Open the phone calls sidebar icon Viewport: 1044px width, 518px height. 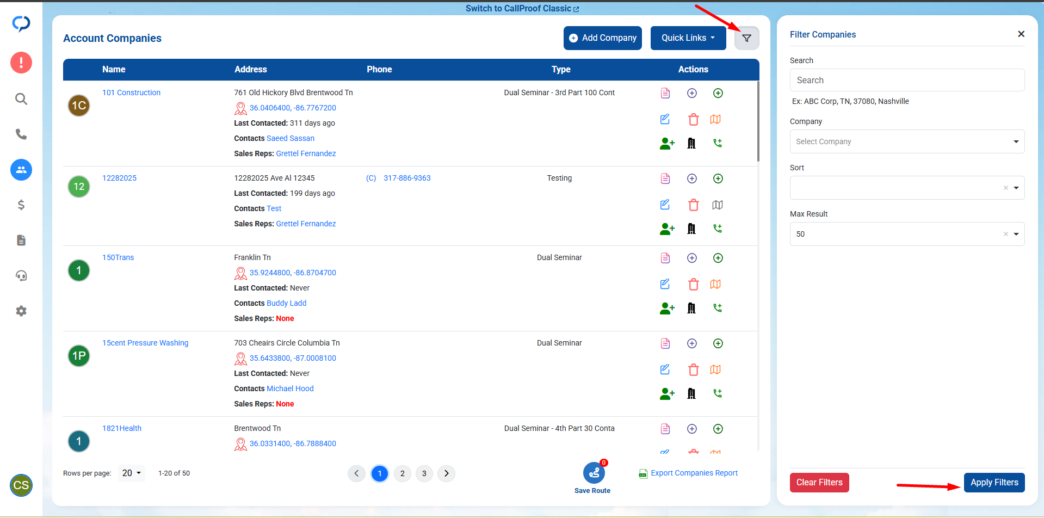point(21,134)
